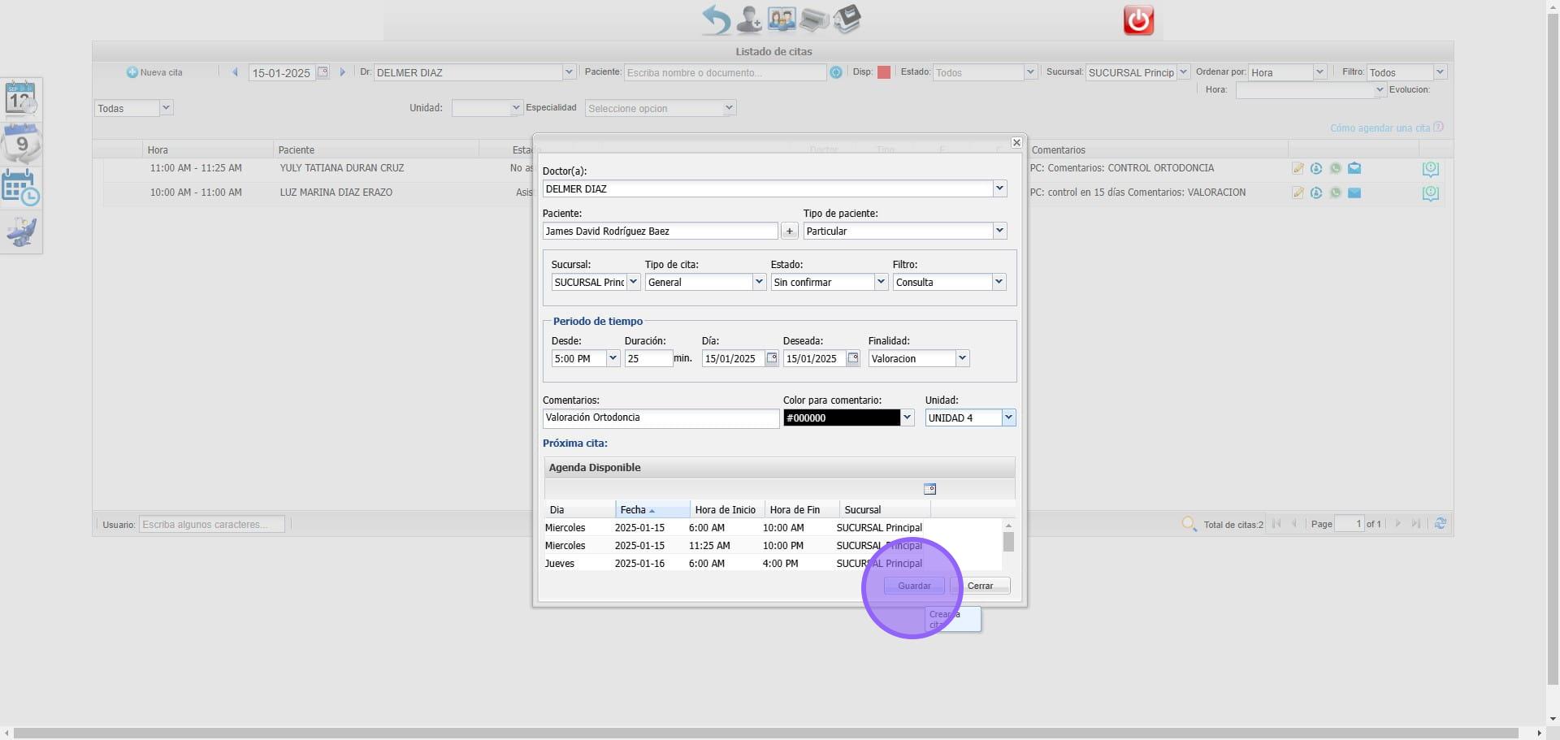The width and height of the screenshot is (1560, 740).
Task: Open the Finalidad dropdown showing Valoracion
Action: click(962, 358)
